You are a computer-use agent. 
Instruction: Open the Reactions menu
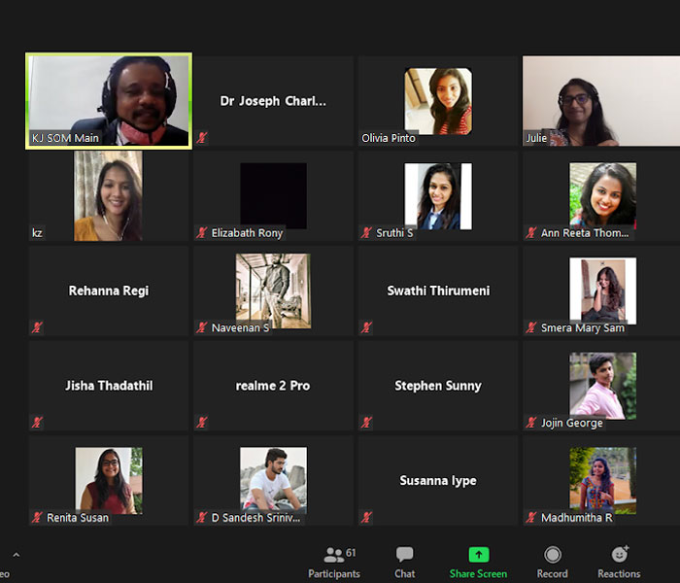(x=619, y=563)
